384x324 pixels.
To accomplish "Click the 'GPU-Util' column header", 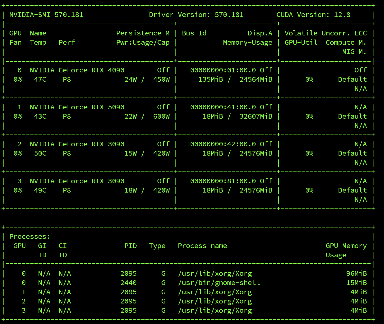I will click(x=301, y=42).
